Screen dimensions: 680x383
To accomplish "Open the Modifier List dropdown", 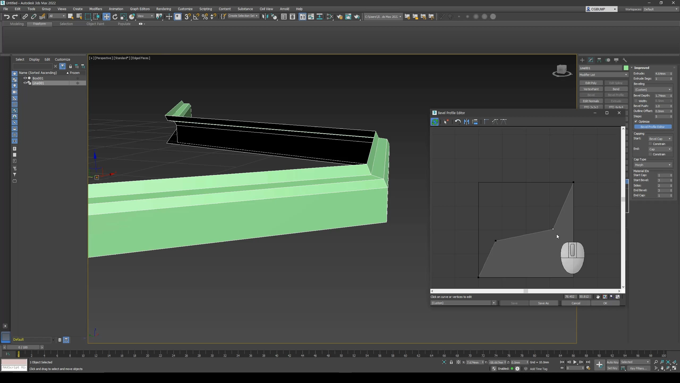I will (x=603, y=75).
